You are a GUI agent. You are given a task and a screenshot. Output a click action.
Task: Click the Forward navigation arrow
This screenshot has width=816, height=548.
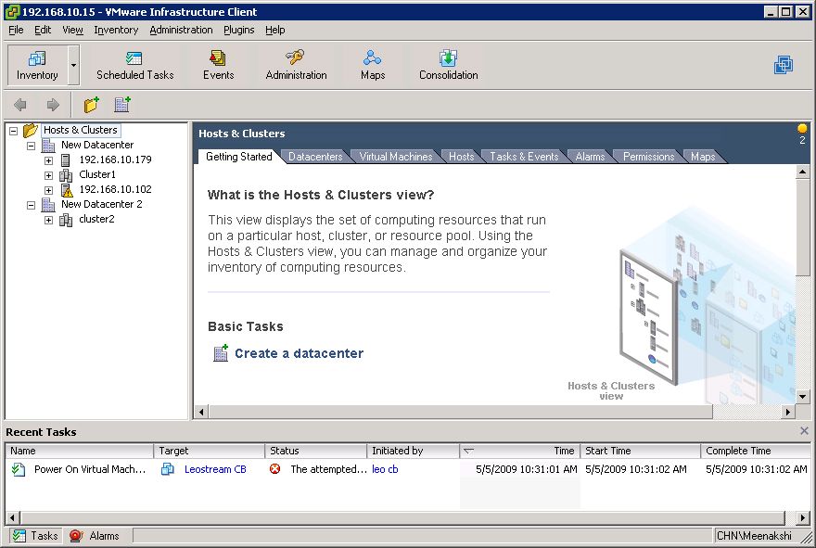pyautogui.click(x=53, y=105)
